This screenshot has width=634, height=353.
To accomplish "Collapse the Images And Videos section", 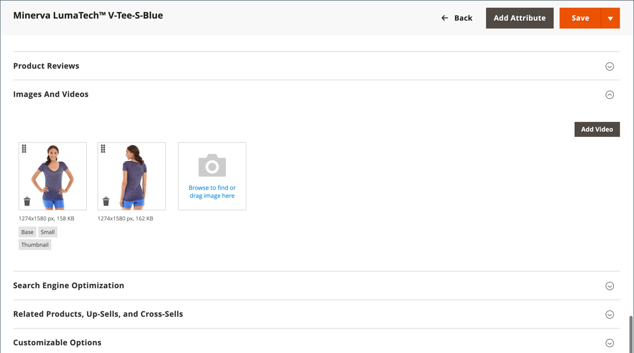I will click(x=610, y=94).
